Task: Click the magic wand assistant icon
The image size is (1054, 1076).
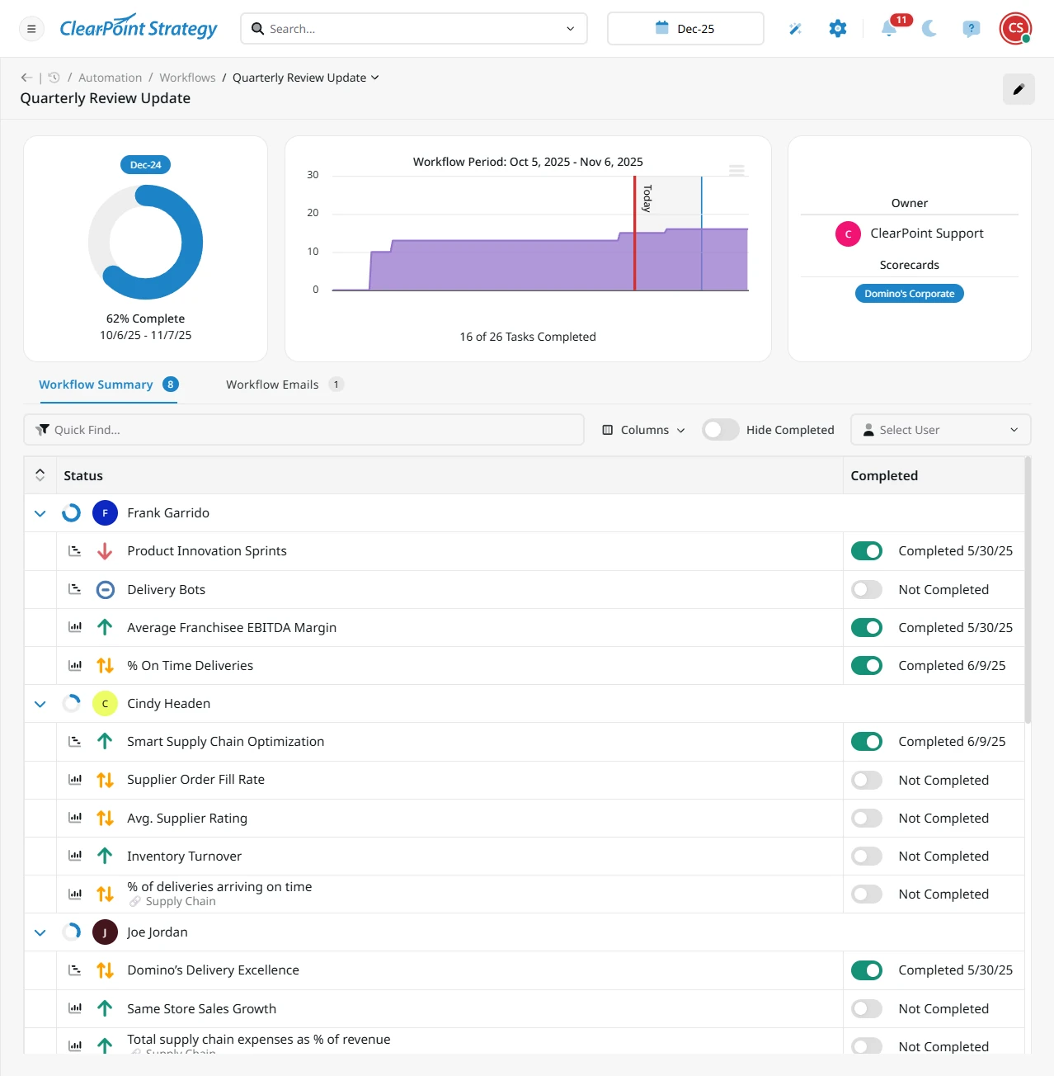Action: click(x=795, y=29)
